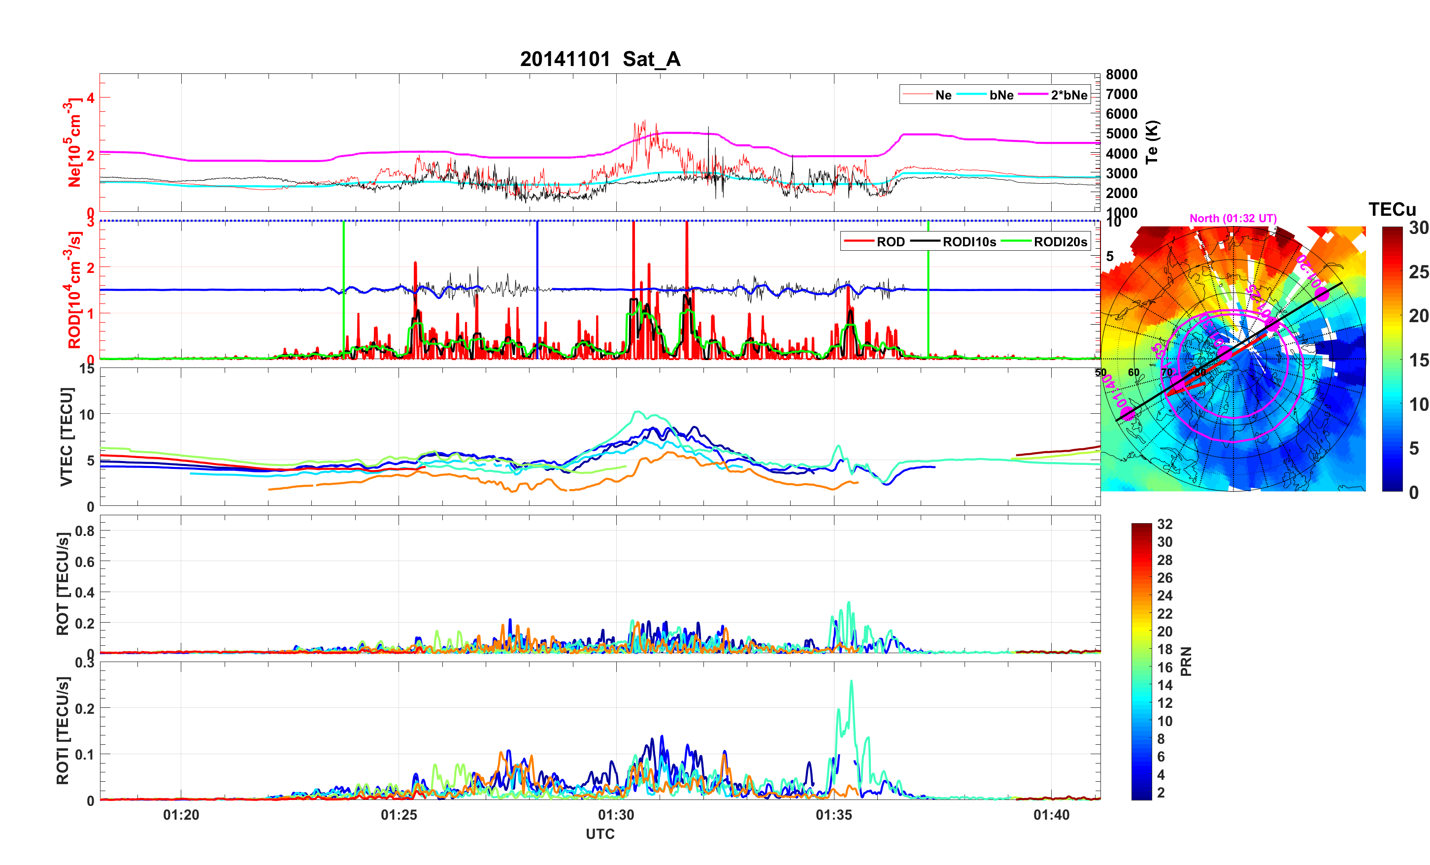Click the 01:30 time tick label

tap(616, 814)
